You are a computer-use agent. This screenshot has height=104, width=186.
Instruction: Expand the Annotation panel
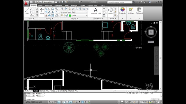[x=98, y=18]
